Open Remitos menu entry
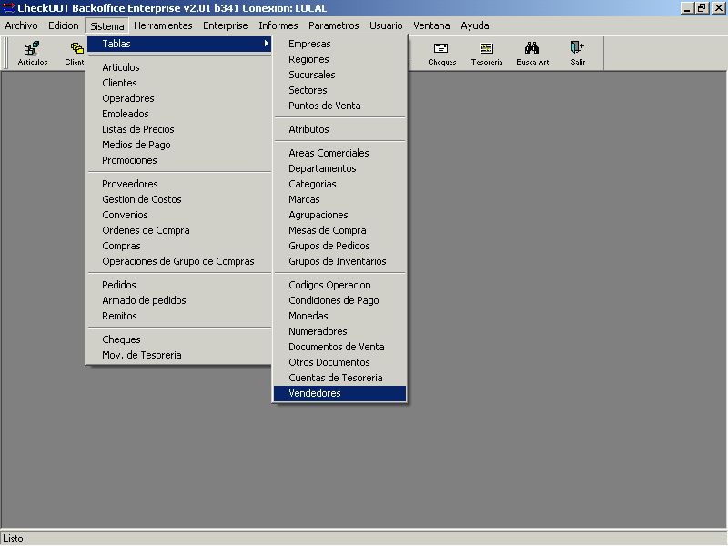The height and width of the screenshot is (546, 728). [179, 316]
